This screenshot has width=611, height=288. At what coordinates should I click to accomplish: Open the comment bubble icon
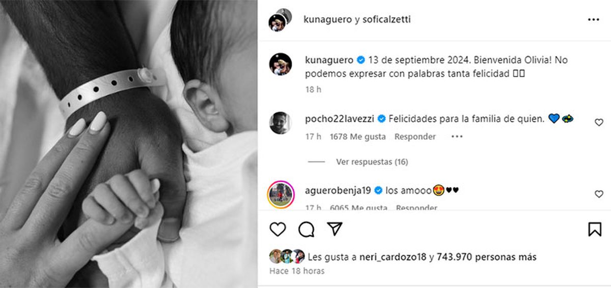(x=306, y=230)
